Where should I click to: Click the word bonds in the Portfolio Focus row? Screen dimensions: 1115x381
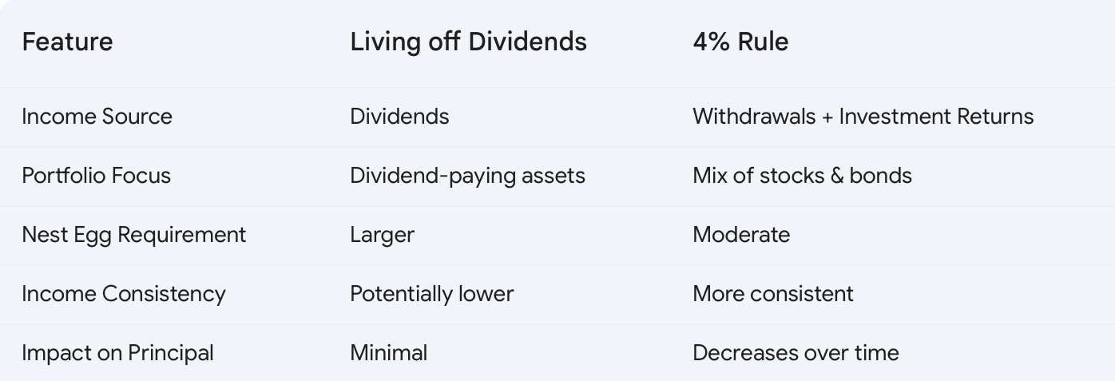coord(881,176)
